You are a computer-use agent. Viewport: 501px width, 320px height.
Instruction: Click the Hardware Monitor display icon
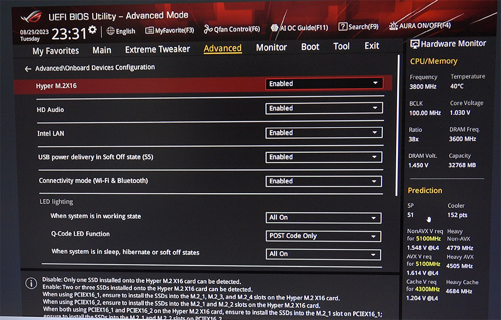(x=415, y=44)
